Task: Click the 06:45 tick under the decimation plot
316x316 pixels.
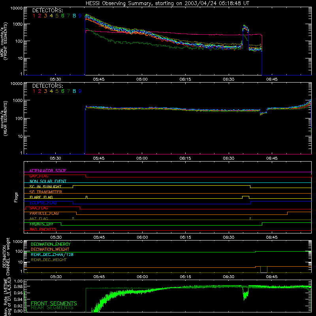Action: [x=272, y=277]
